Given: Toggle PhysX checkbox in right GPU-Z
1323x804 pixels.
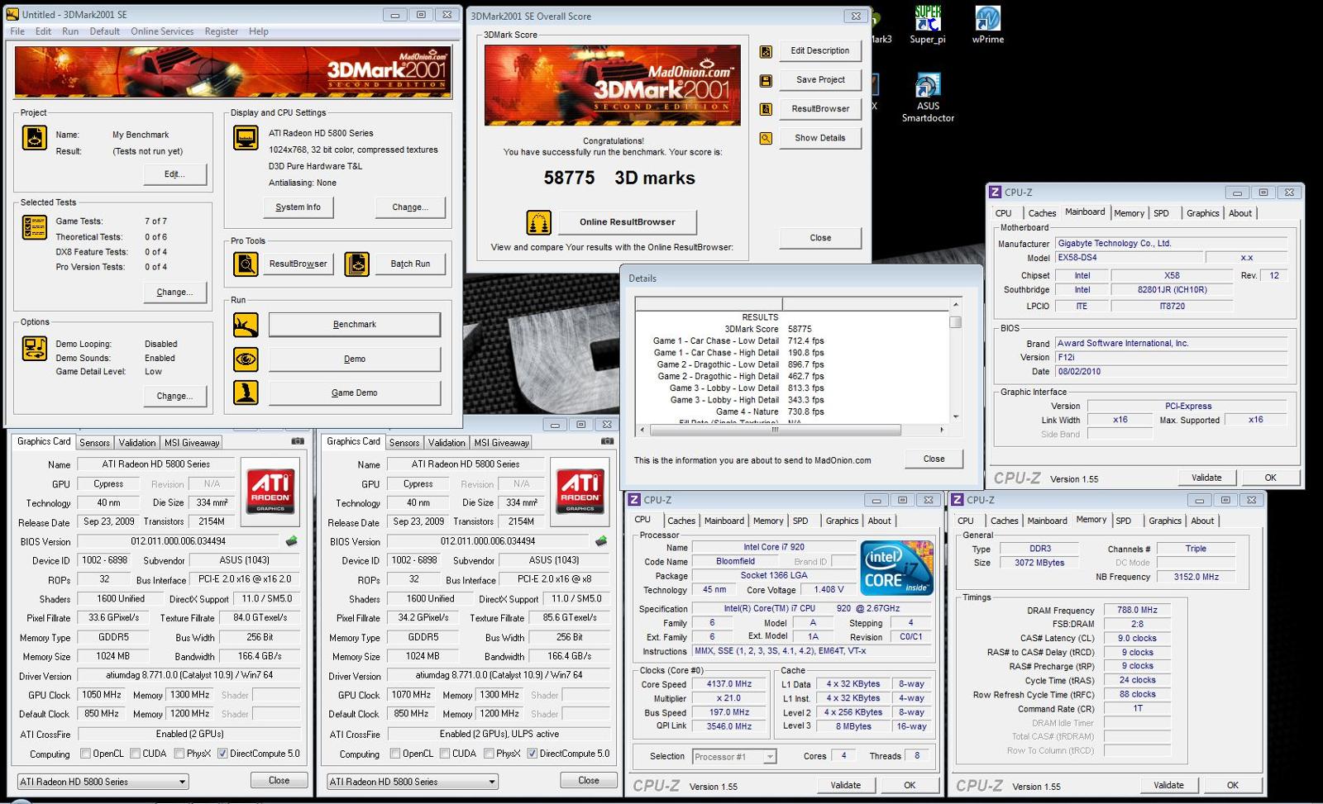Looking at the screenshot, I should (489, 754).
